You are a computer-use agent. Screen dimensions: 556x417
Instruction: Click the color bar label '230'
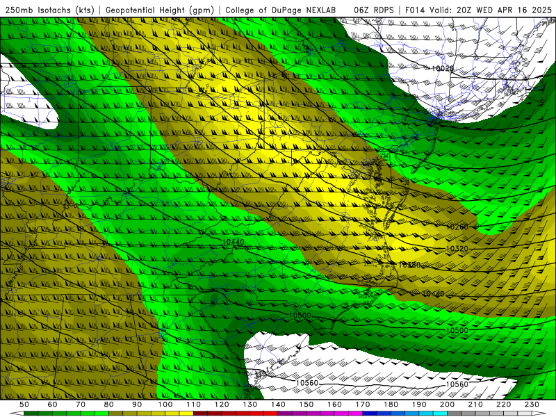coord(532,404)
